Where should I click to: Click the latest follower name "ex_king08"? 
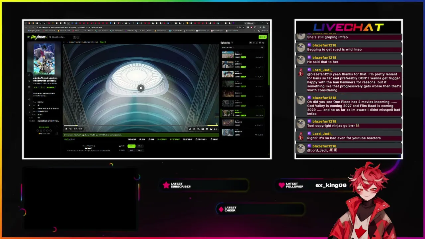pyautogui.click(x=331, y=185)
